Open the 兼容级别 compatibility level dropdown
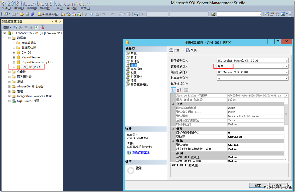The height and width of the screenshot is (192, 295). point(286,72)
